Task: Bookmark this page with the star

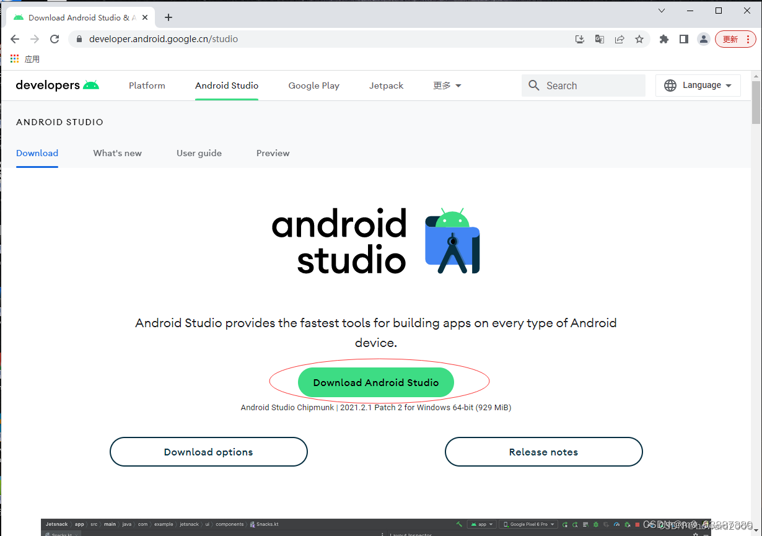Action: 639,39
